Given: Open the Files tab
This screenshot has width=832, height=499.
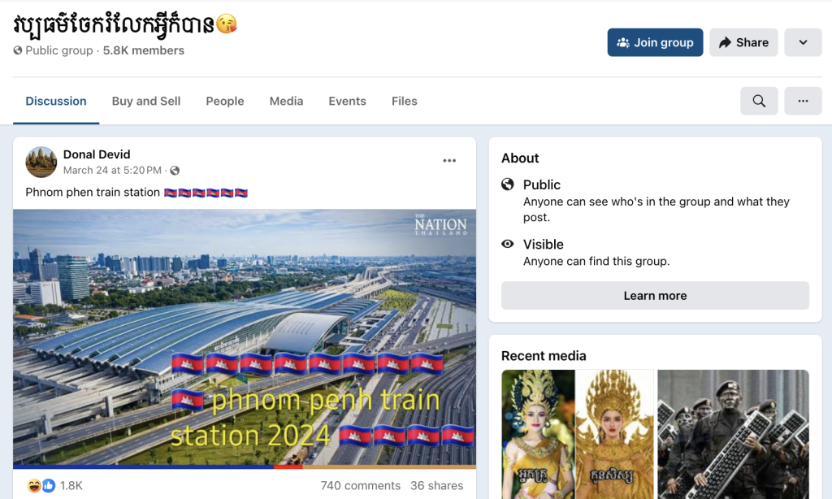Looking at the screenshot, I should point(405,101).
